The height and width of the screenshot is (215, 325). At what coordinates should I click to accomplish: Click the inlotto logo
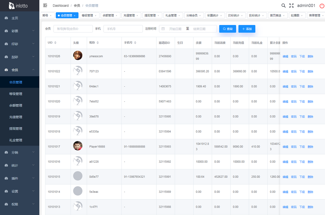coord(18,6)
